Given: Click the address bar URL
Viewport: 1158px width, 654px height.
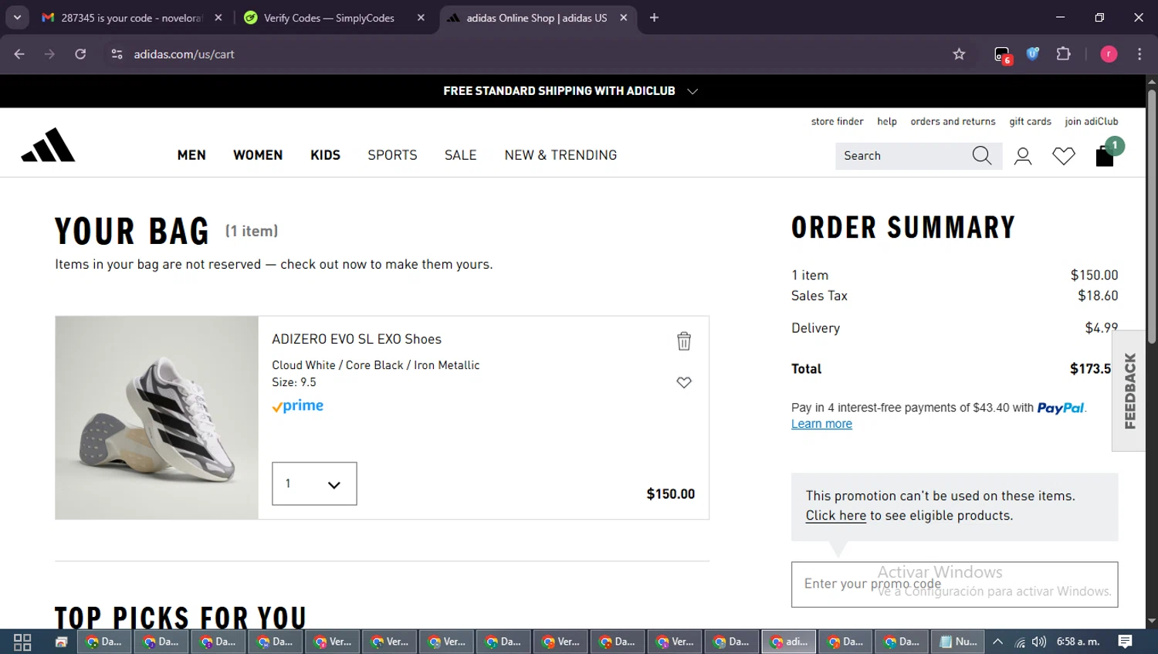Looking at the screenshot, I should click(184, 54).
